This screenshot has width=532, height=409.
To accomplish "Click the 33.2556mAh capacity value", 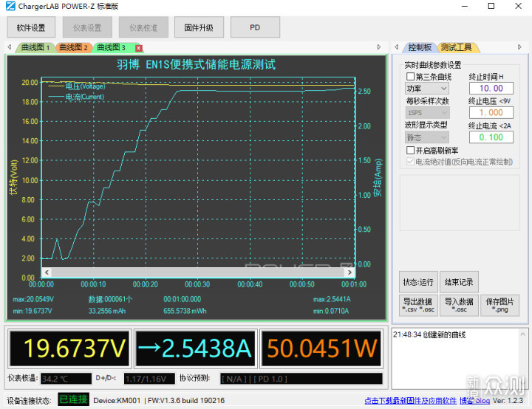I will tap(107, 311).
